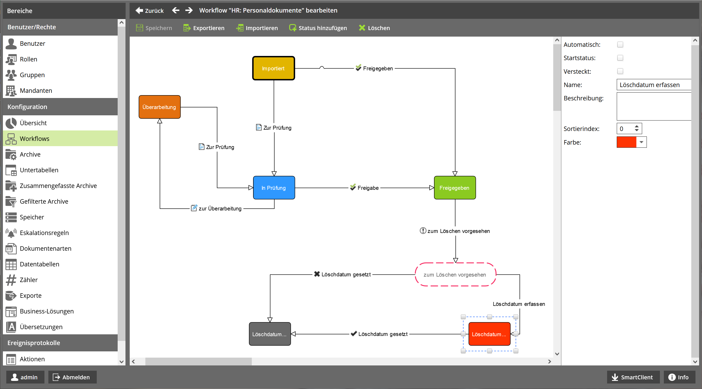Click the Beschreibung text area
702x389 pixels.
[x=654, y=106]
